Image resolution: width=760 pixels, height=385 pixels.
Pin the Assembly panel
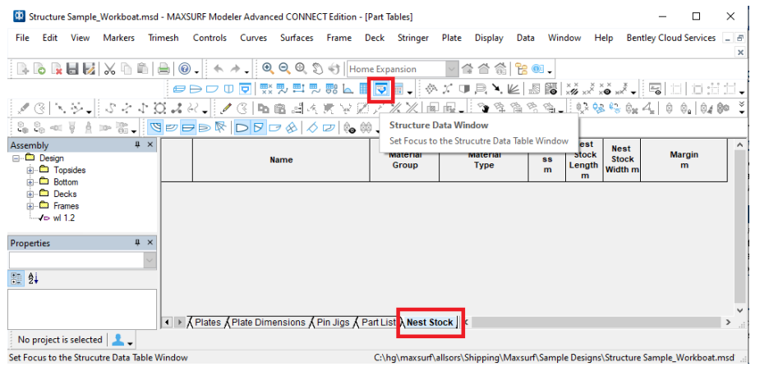[x=137, y=144]
